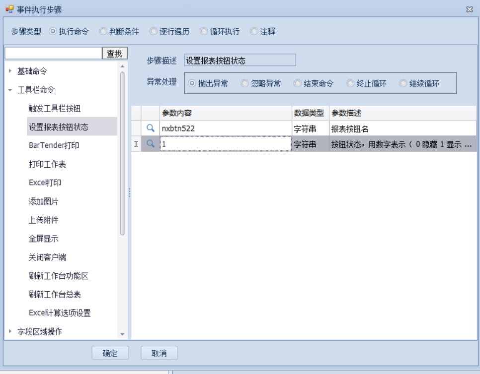Screen dimensions: 480x374
Task: Select 判断条件 step type radio button
Action: click(x=103, y=31)
